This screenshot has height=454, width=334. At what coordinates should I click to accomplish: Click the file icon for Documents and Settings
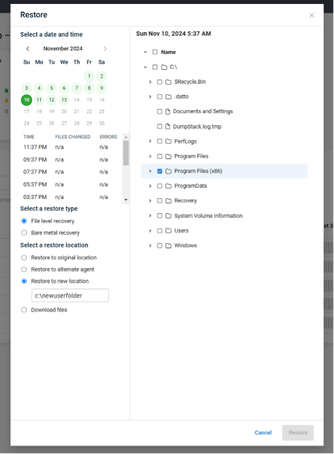coord(168,111)
